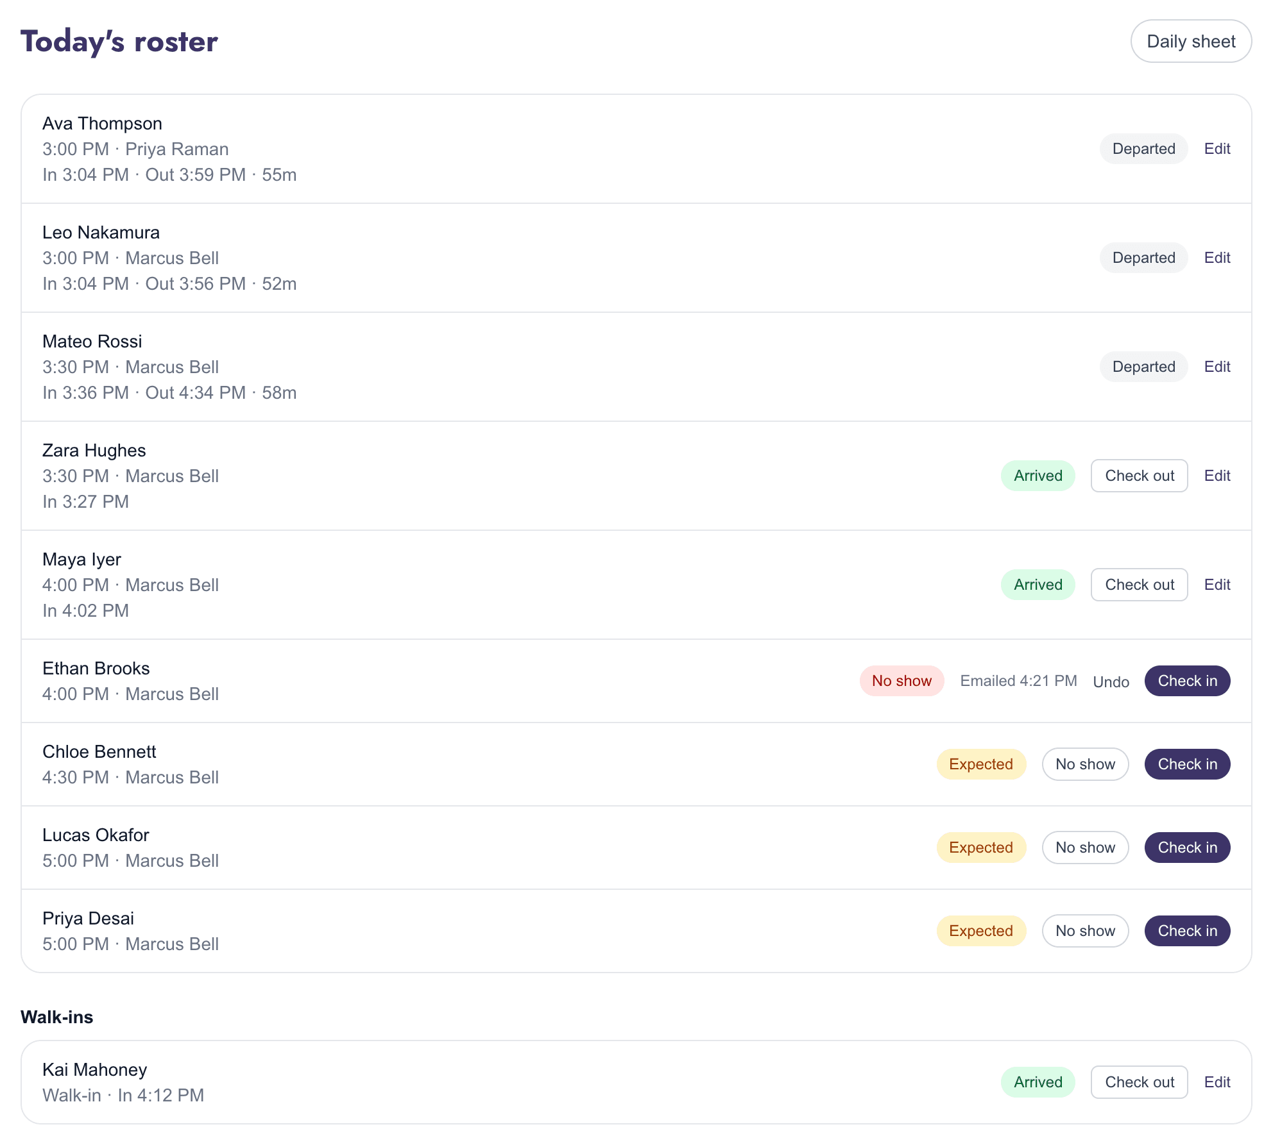Click Chloe Bennett's Expected status badge
1273x1145 pixels.
[981, 764]
